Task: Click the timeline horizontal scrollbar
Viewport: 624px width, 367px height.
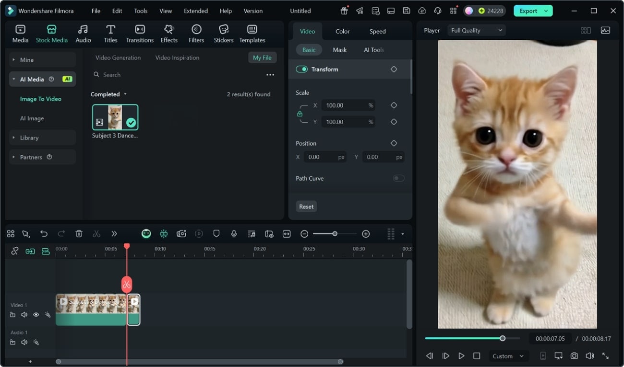Action: [199, 362]
